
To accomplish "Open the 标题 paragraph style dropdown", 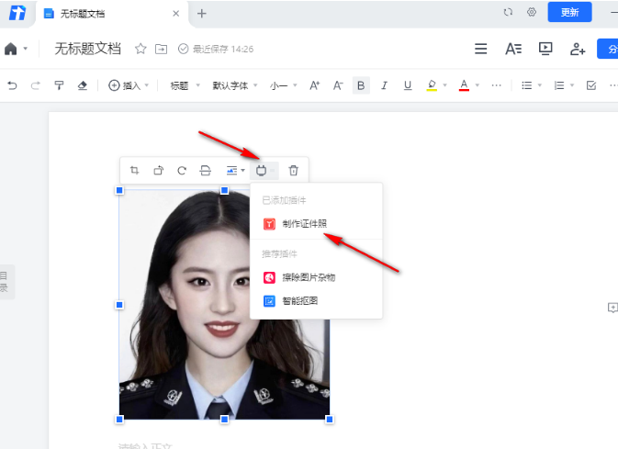I will click(185, 85).
